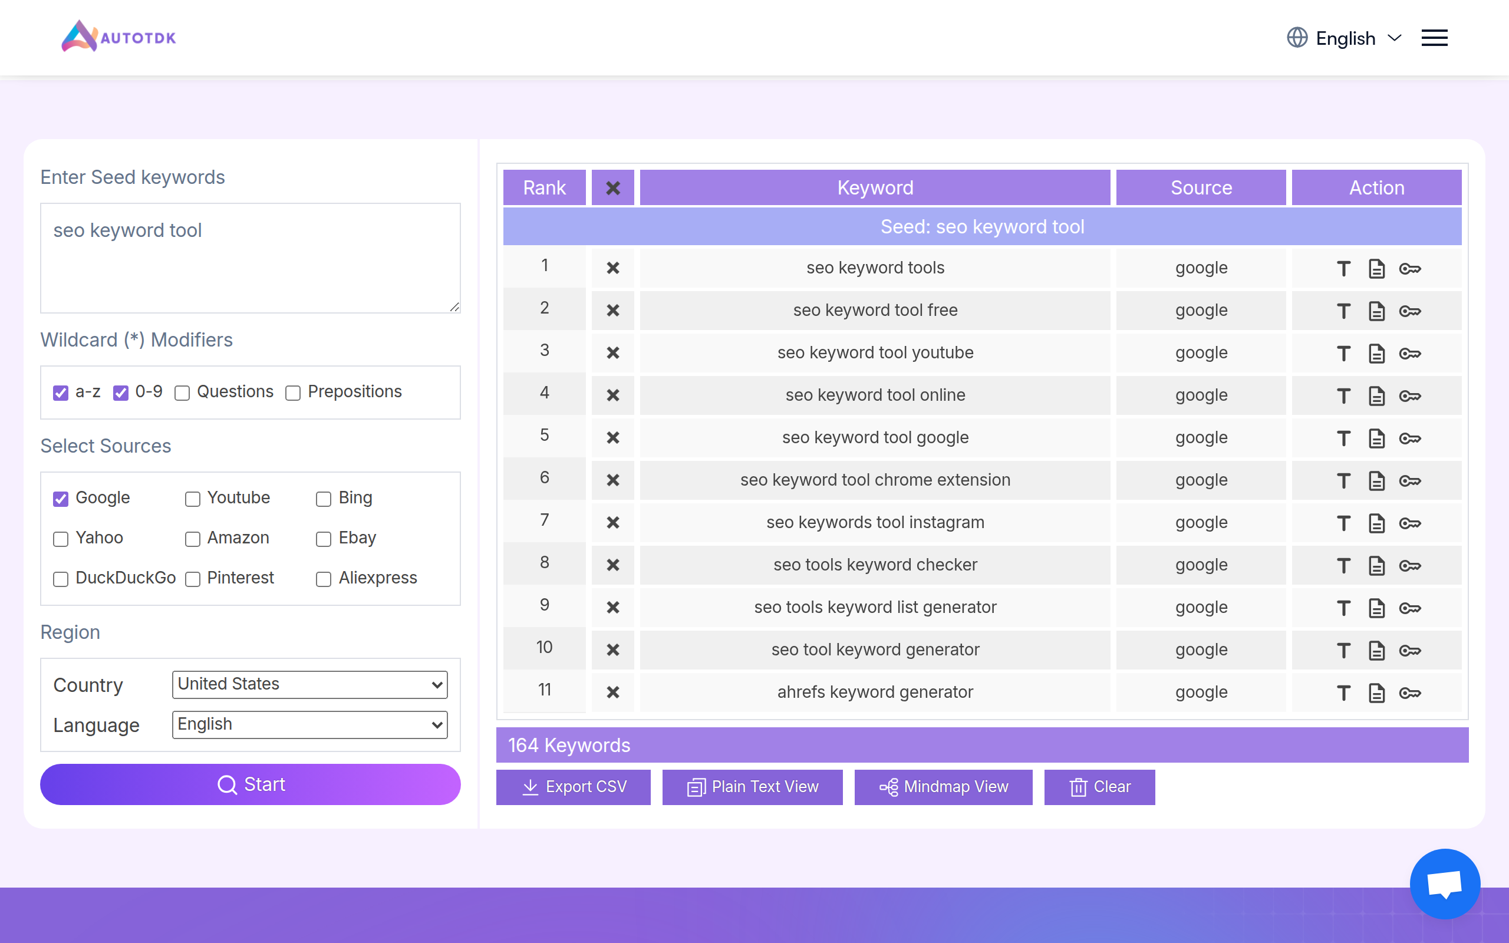Click AutoTDK logo
The width and height of the screenshot is (1509, 943).
118,37
